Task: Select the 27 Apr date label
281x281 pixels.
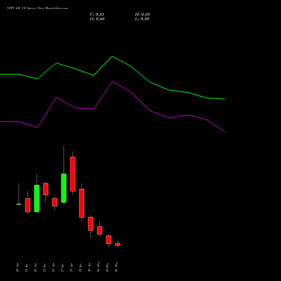Action: [62, 268]
